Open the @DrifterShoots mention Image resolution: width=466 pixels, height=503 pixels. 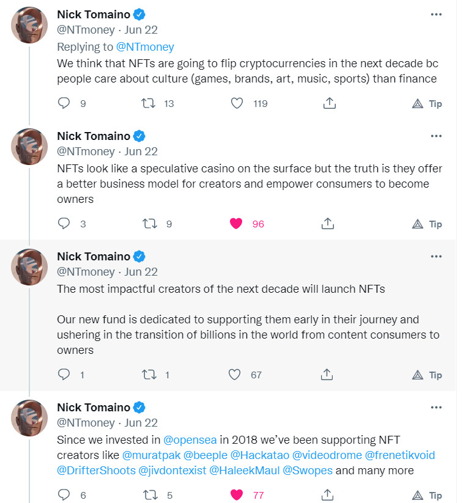pyautogui.click(x=96, y=471)
